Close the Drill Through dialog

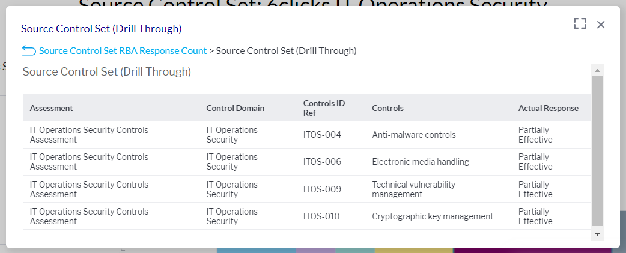coord(601,25)
